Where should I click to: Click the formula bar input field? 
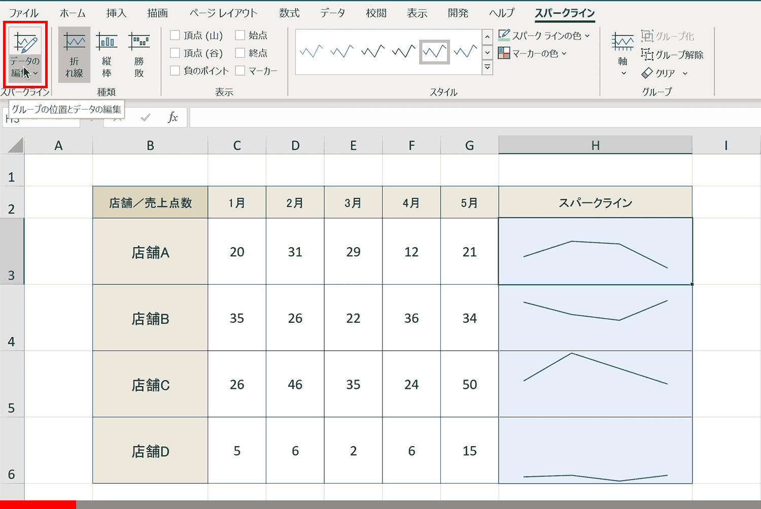click(475, 117)
